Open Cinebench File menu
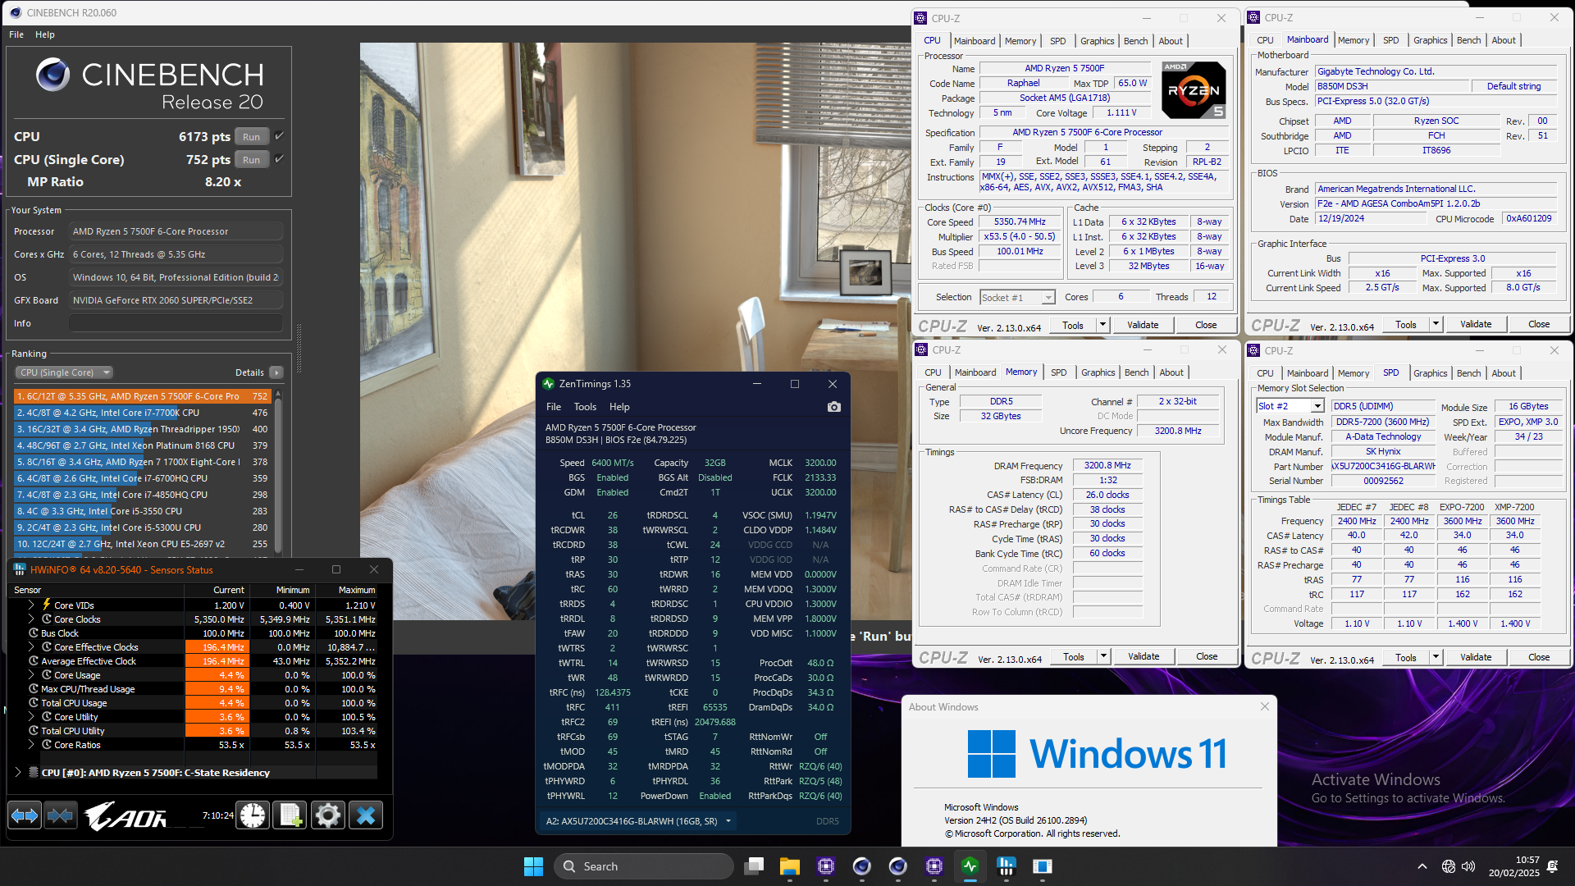Screen dimensions: 1575x886 coord(16,34)
